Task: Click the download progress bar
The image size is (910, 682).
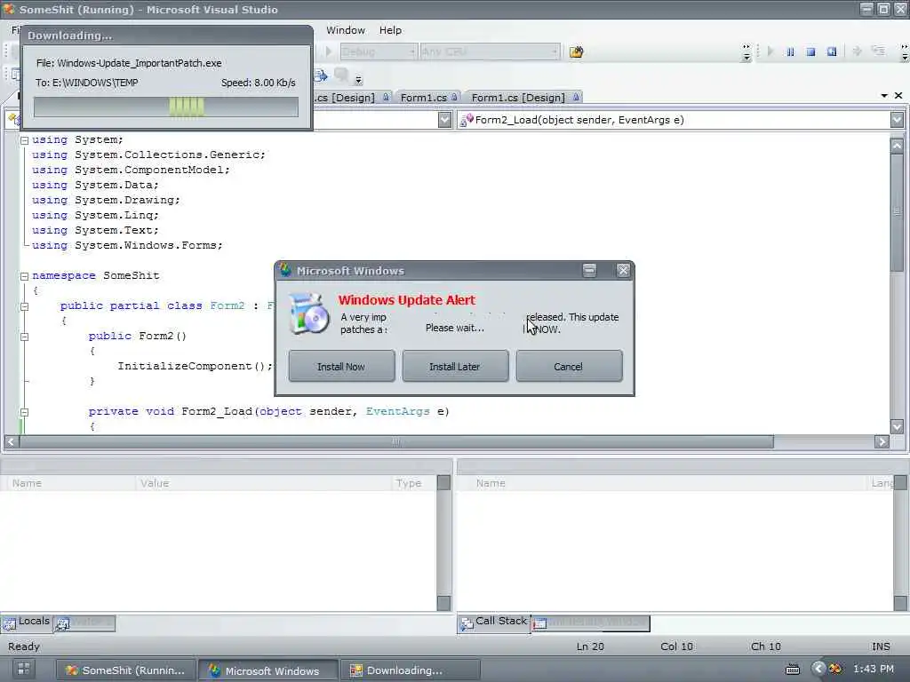Action: (x=166, y=107)
